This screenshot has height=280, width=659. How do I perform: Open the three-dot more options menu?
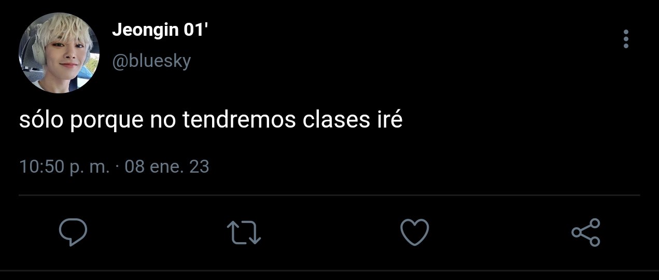point(626,39)
